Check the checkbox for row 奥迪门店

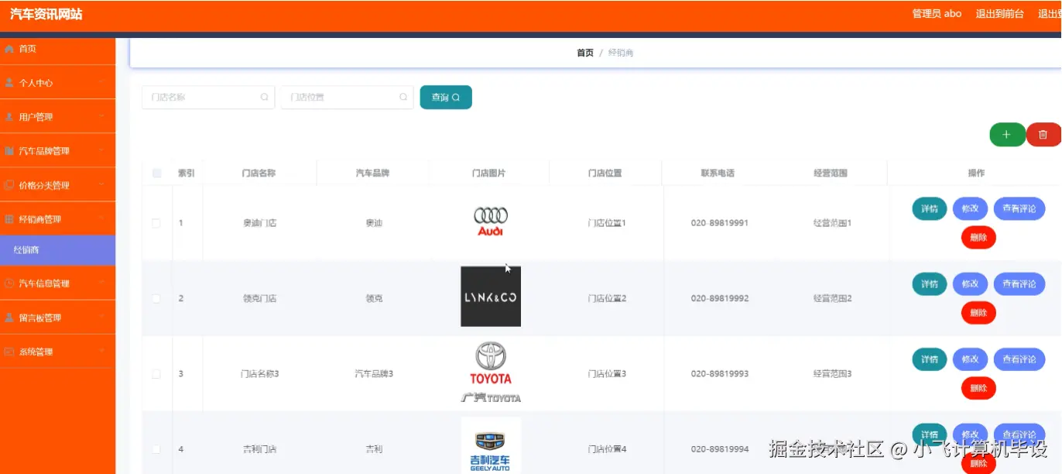156,223
